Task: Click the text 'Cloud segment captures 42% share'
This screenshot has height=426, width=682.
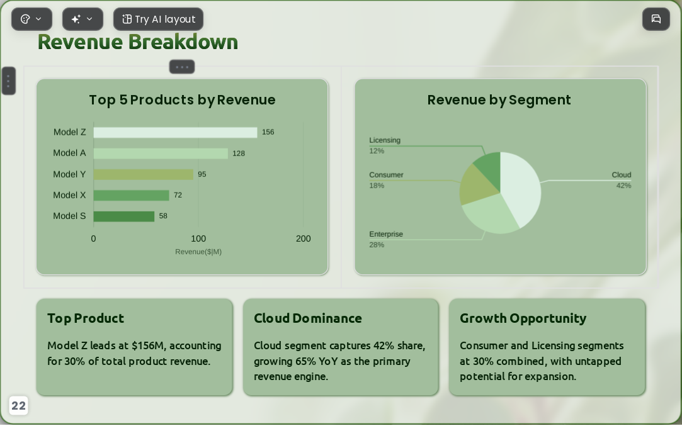Action: [339, 345]
